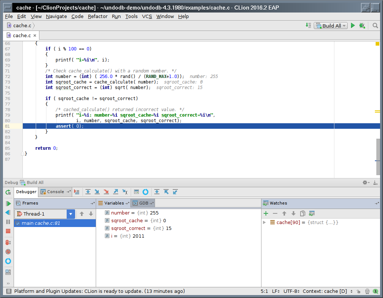
Task: Click the tool window toggle icon in status bar
Action: click(9, 291)
